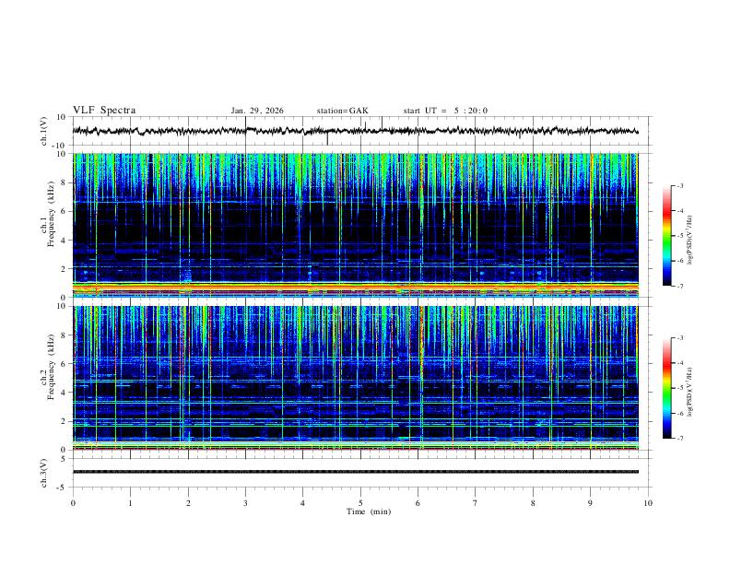This screenshot has height=564, width=730.
Task: Click the ch.1 PSD color scale bar
Action: coord(666,236)
